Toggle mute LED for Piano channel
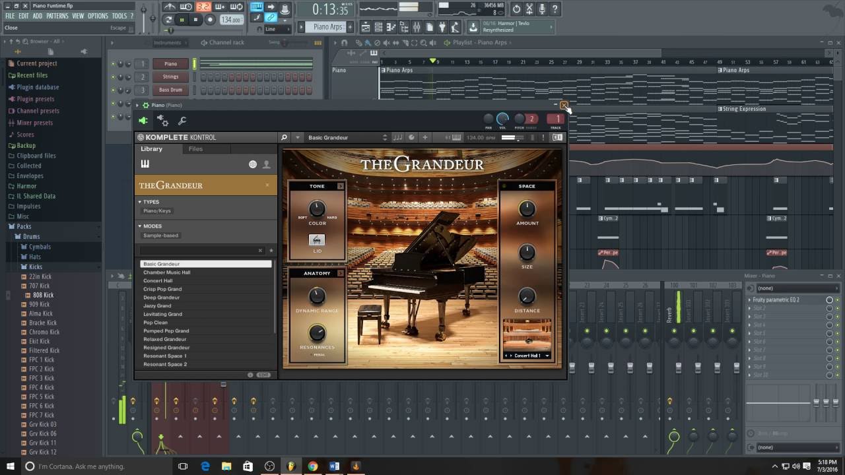The height and width of the screenshot is (475, 845). (113, 64)
